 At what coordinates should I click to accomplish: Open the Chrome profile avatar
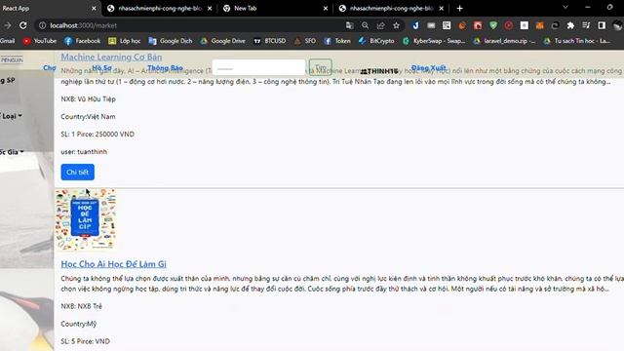click(x=617, y=25)
